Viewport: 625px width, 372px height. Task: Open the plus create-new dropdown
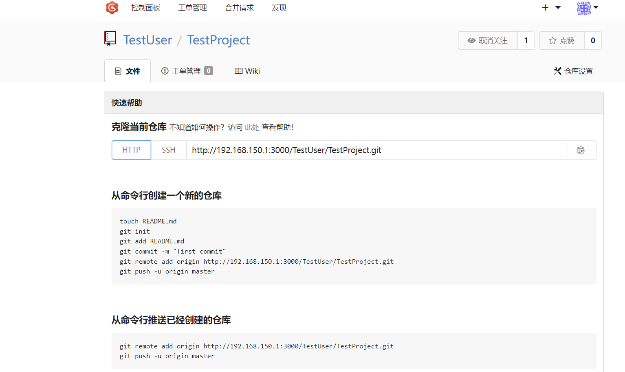[551, 8]
